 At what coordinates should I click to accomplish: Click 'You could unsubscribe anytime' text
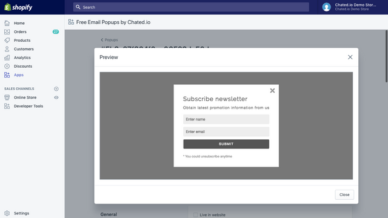click(207, 156)
